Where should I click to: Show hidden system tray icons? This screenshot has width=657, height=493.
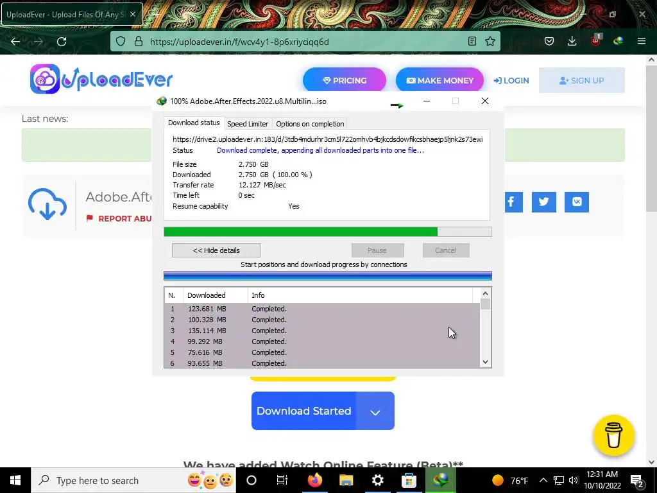pyautogui.click(x=543, y=480)
